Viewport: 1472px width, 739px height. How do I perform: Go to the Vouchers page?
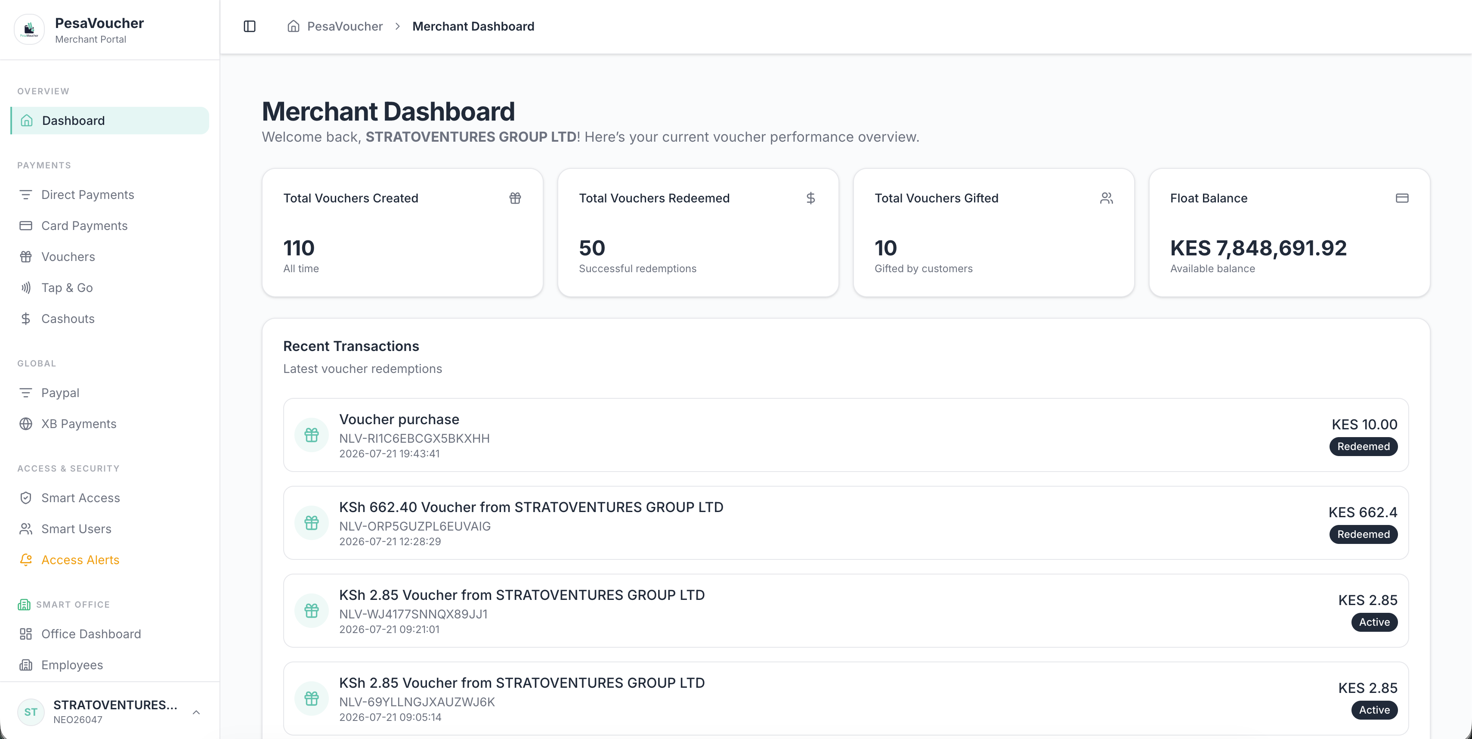click(x=110, y=257)
